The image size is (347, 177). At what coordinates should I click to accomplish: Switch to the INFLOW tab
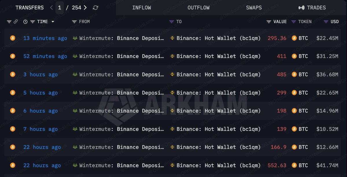pos(142,8)
